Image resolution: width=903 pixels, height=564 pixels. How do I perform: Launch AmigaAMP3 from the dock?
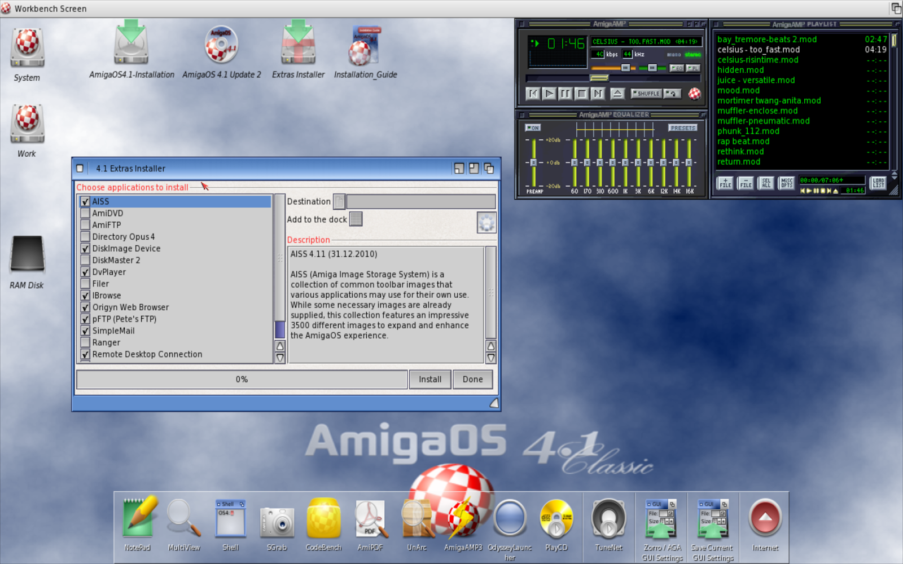(463, 518)
